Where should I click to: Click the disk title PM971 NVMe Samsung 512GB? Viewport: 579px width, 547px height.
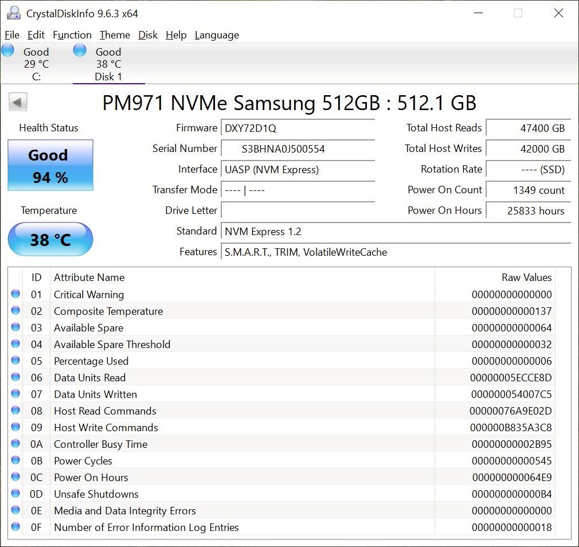[x=289, y=103]
